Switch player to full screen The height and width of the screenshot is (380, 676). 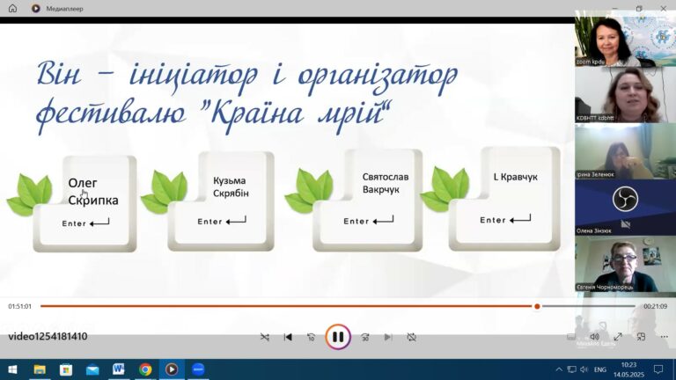pos(618,336)
